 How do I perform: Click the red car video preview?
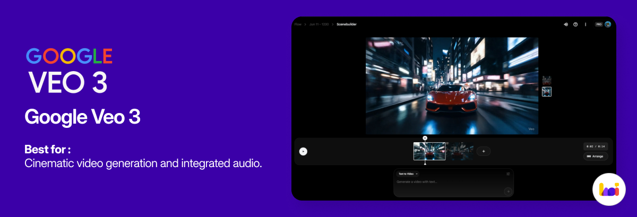tap(452, 85)
